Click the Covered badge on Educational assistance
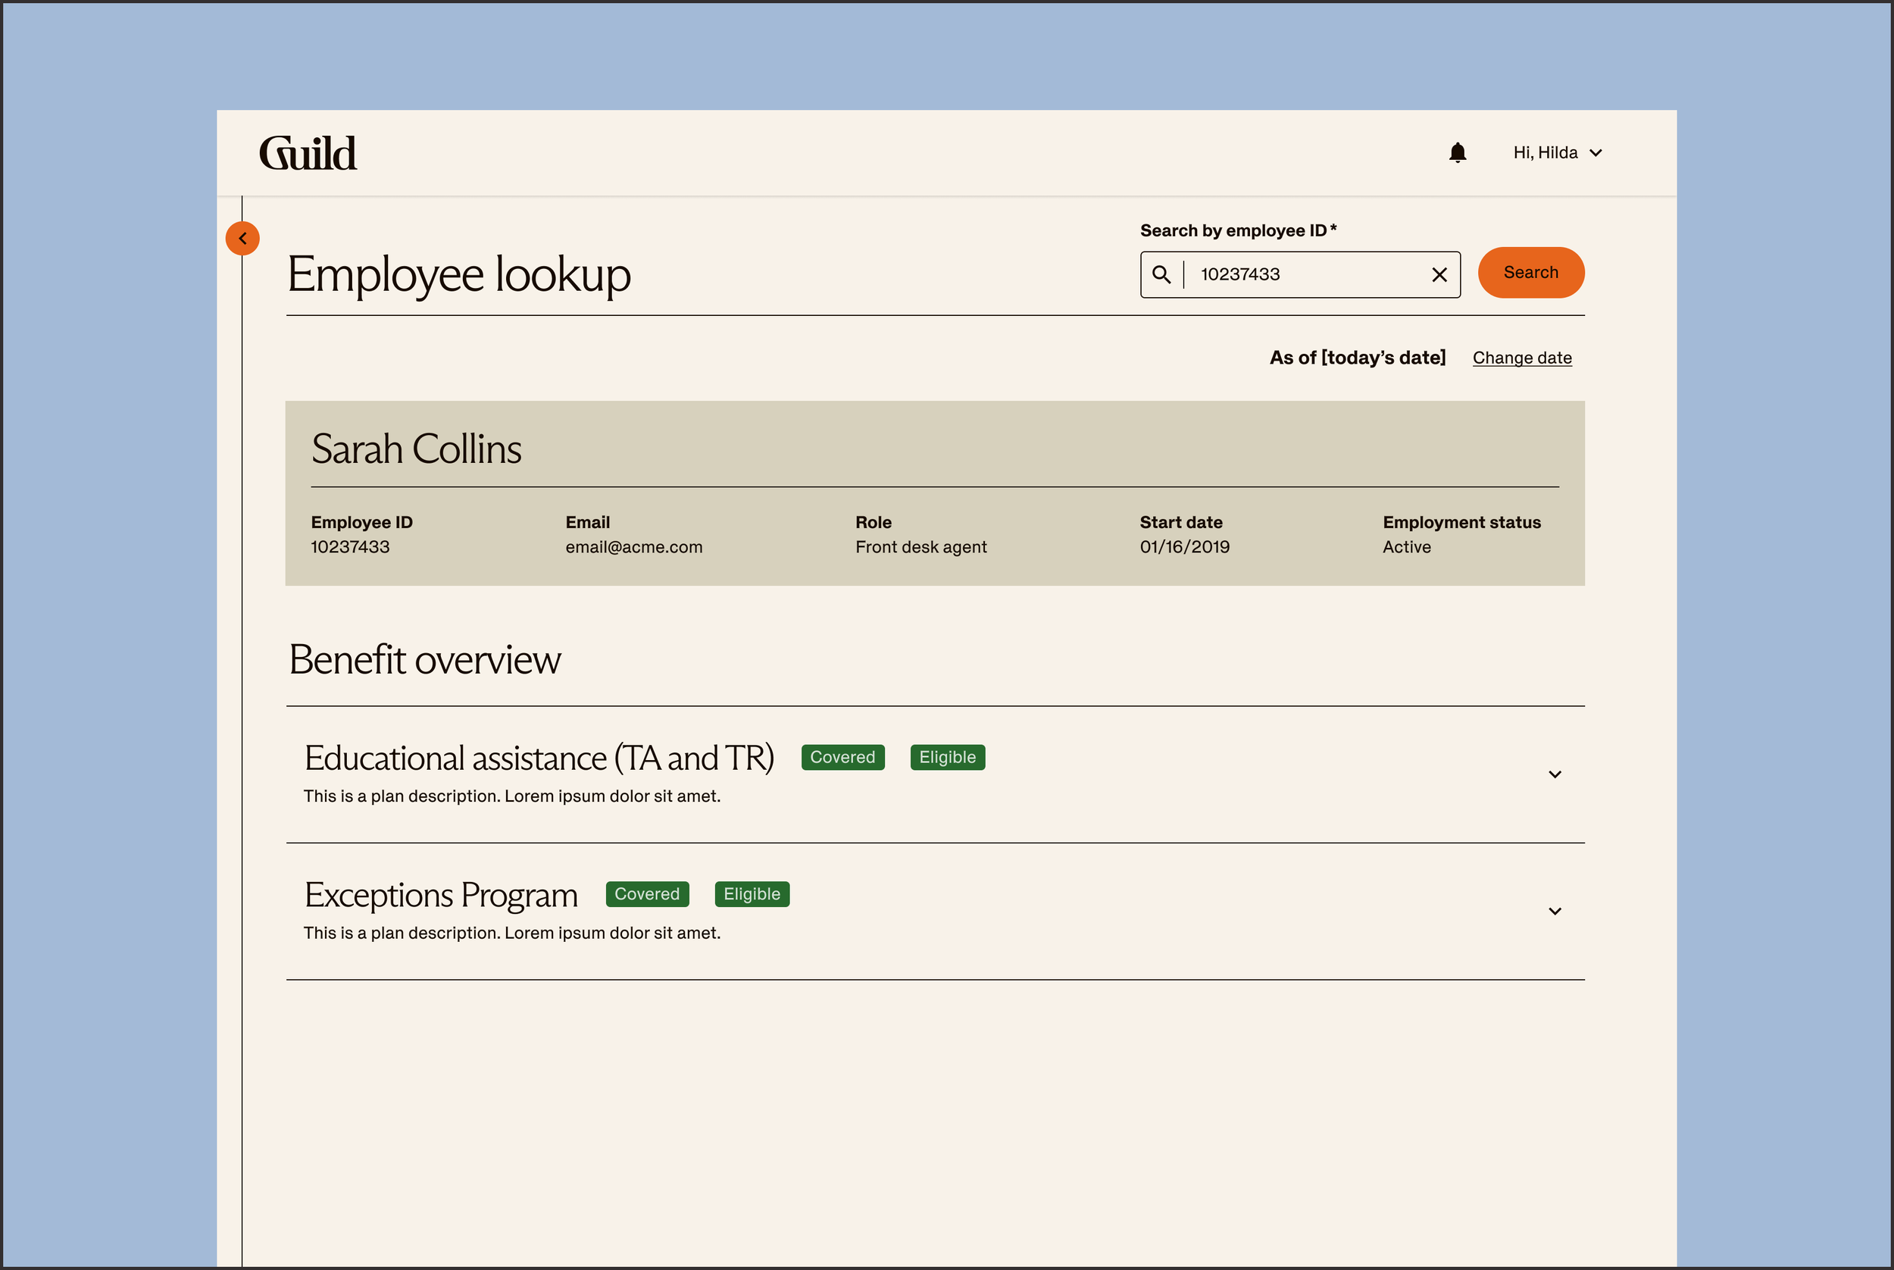 pos(842,757)
